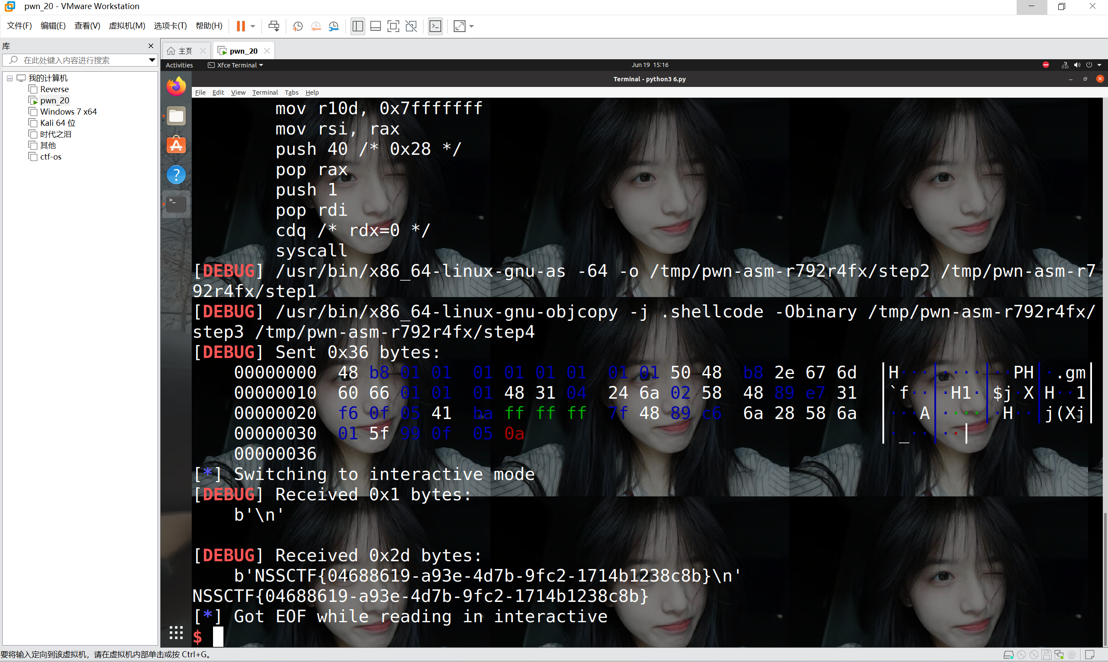Send Ctrl+Alt+Del to the virtual machine
This screenshot has height=662, width=1108.
(x=274, y=26)
